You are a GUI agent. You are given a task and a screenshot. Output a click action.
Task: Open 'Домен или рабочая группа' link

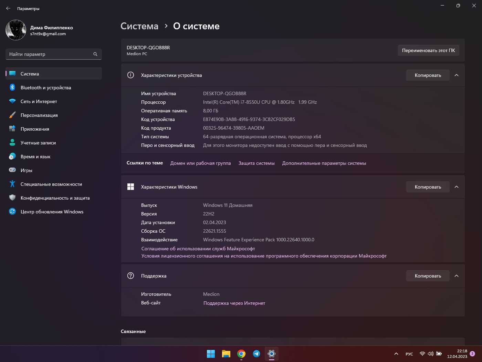[200, 163]
